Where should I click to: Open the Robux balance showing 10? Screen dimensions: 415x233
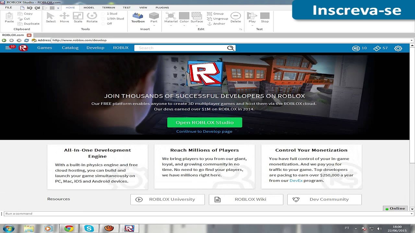click(359, 48)
